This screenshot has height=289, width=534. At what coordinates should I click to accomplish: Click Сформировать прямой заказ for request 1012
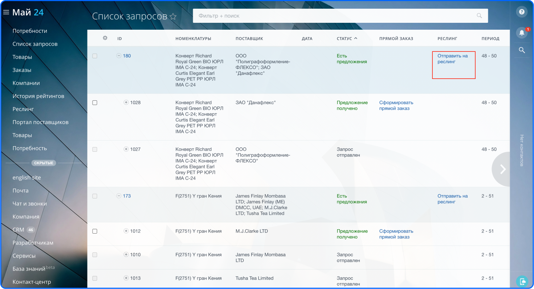click(x=396, y=234)
